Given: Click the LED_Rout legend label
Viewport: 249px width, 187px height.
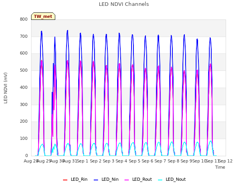Looking at the screenshot, I should click(142, 179).
